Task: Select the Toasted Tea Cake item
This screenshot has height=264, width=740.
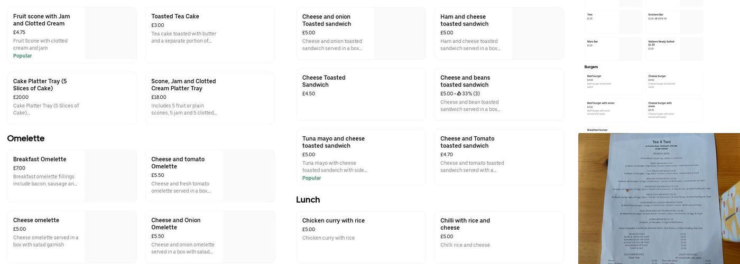Action: click(x=175, y=16)
